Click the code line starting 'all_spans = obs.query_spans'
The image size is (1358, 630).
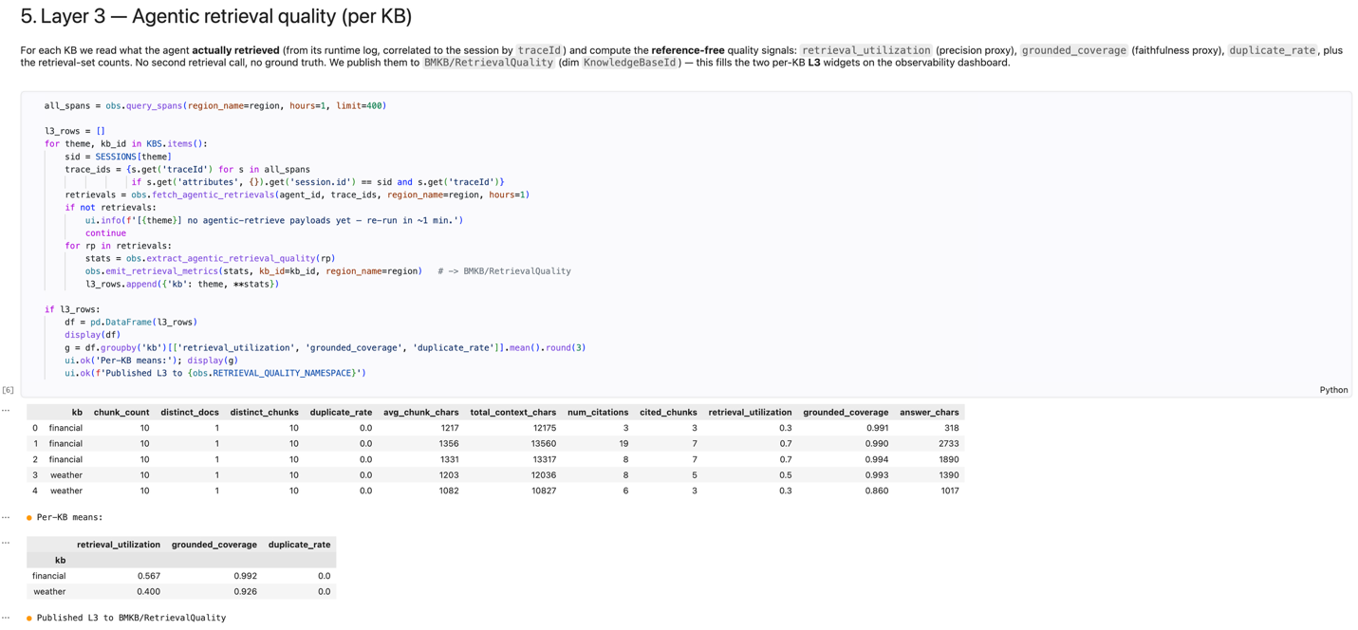pos(215,105)
